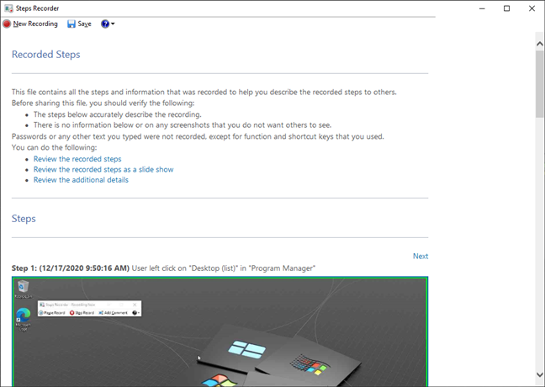This screenshot has height=387, width=545.
Task: Open 'Review the additional details' link
Action: click(x=81, y=180)
